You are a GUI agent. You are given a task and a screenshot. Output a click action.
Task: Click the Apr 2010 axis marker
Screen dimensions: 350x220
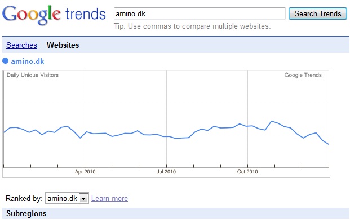pyautogui.click(x=85, y=172)
